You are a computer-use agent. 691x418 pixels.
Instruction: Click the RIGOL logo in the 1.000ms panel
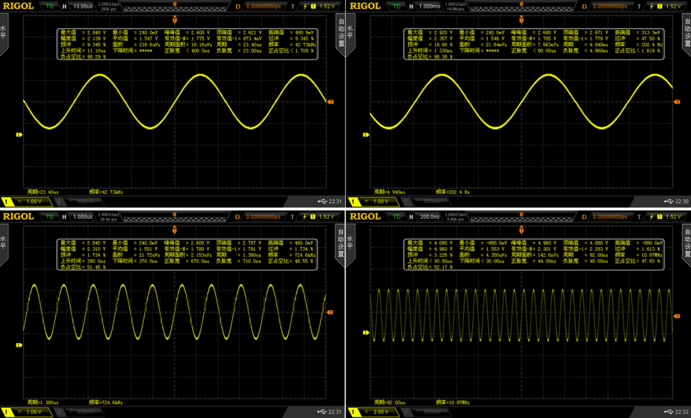pos(365,6)
